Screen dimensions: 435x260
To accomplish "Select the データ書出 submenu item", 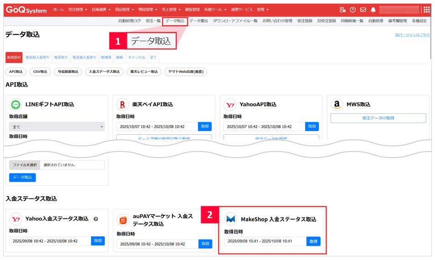I will (x=198, y=21).
